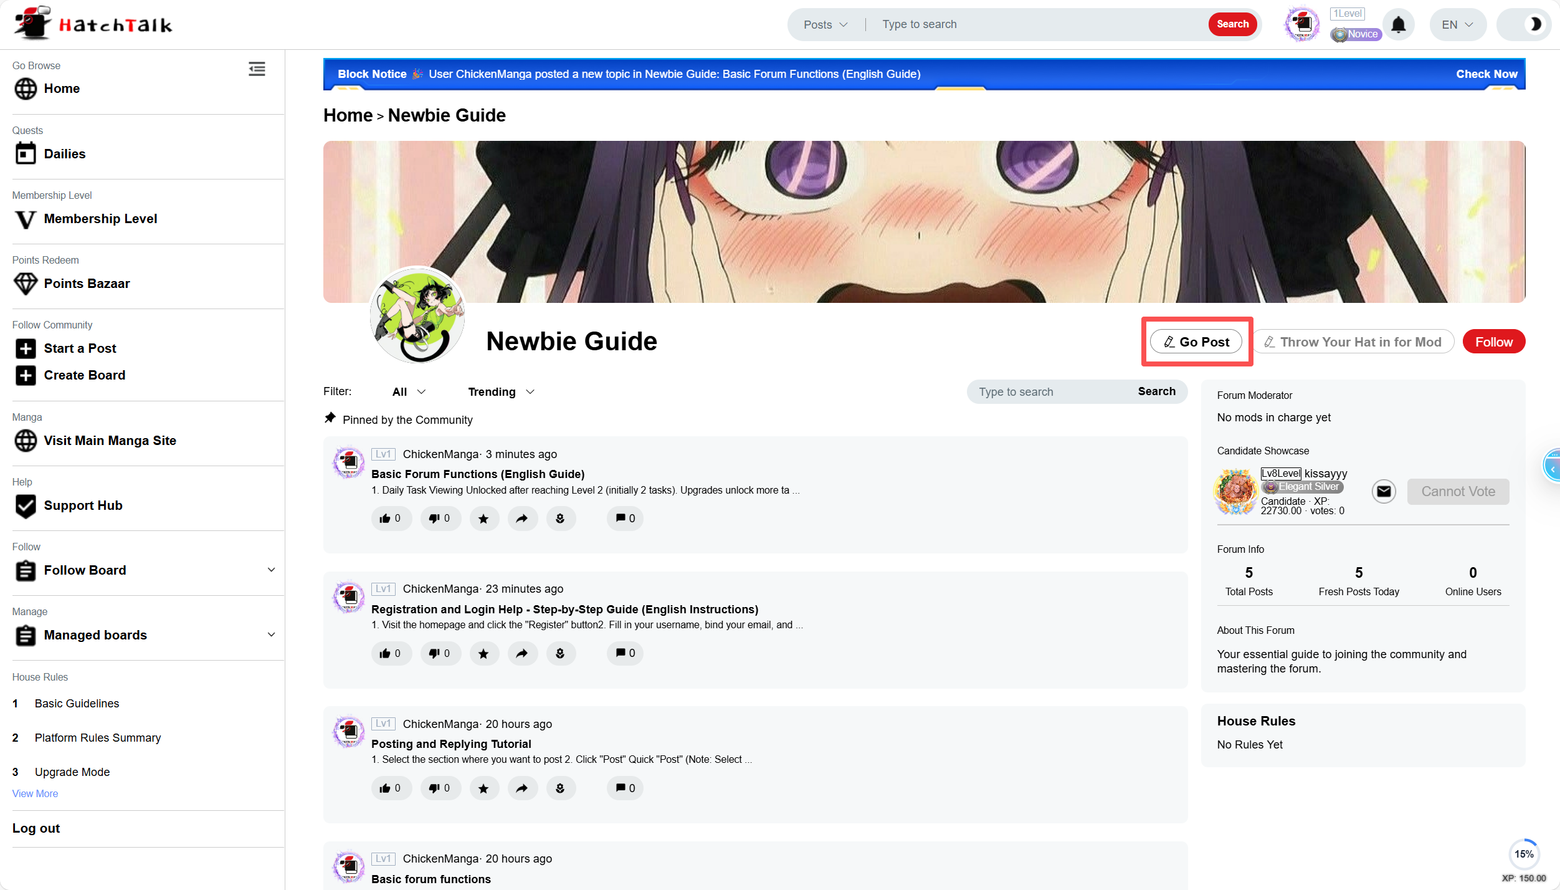Toggle the red Follow button
Screen dimensions: 1560x890
(x=1493, y=342)
